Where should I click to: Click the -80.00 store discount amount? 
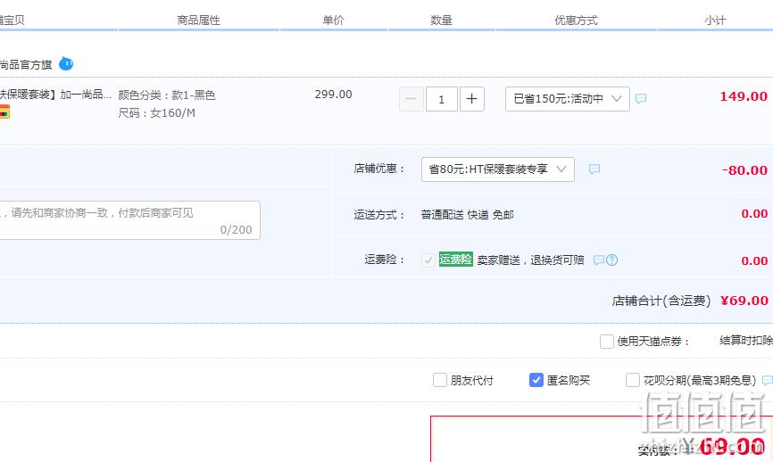click(744, 170)
